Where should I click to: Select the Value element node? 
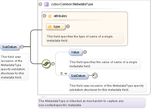pyautogui.click(x=75, y=52)
